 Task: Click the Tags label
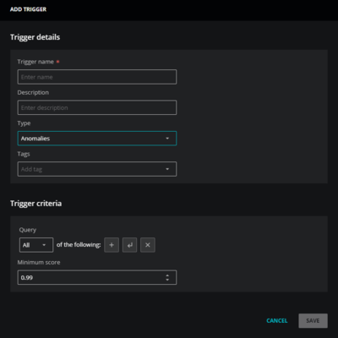(x=24, y=154)
